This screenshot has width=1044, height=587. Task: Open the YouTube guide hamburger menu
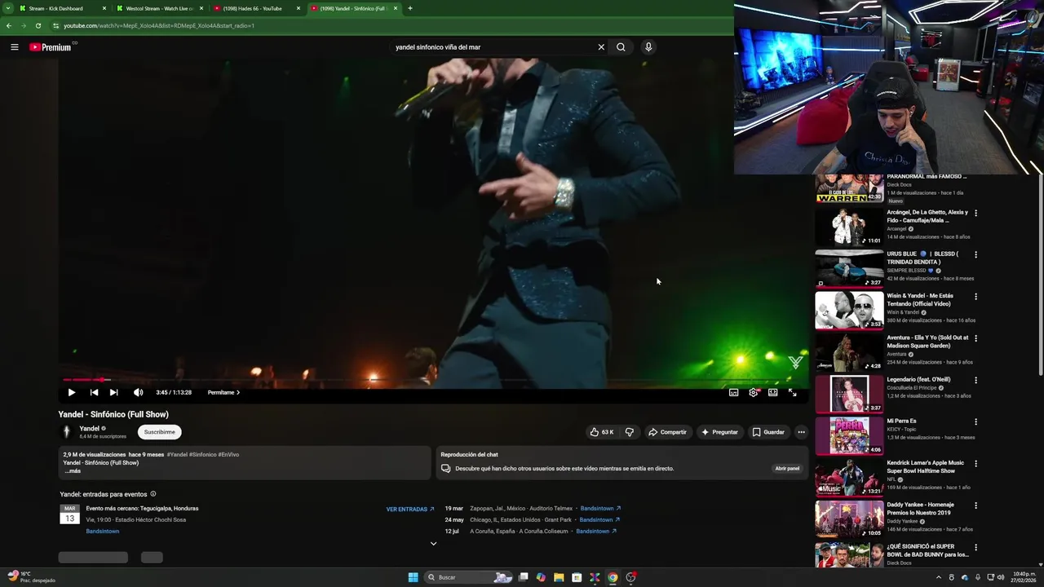[x=14, y=47]
